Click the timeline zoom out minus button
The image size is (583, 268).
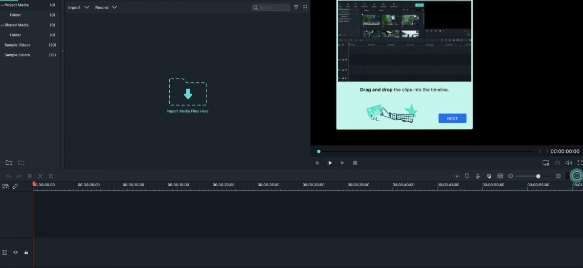(510, 176)
